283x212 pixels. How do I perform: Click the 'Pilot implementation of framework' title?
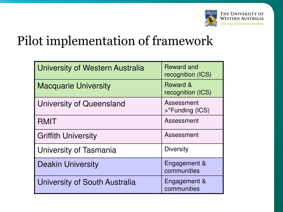click(115, 41)
